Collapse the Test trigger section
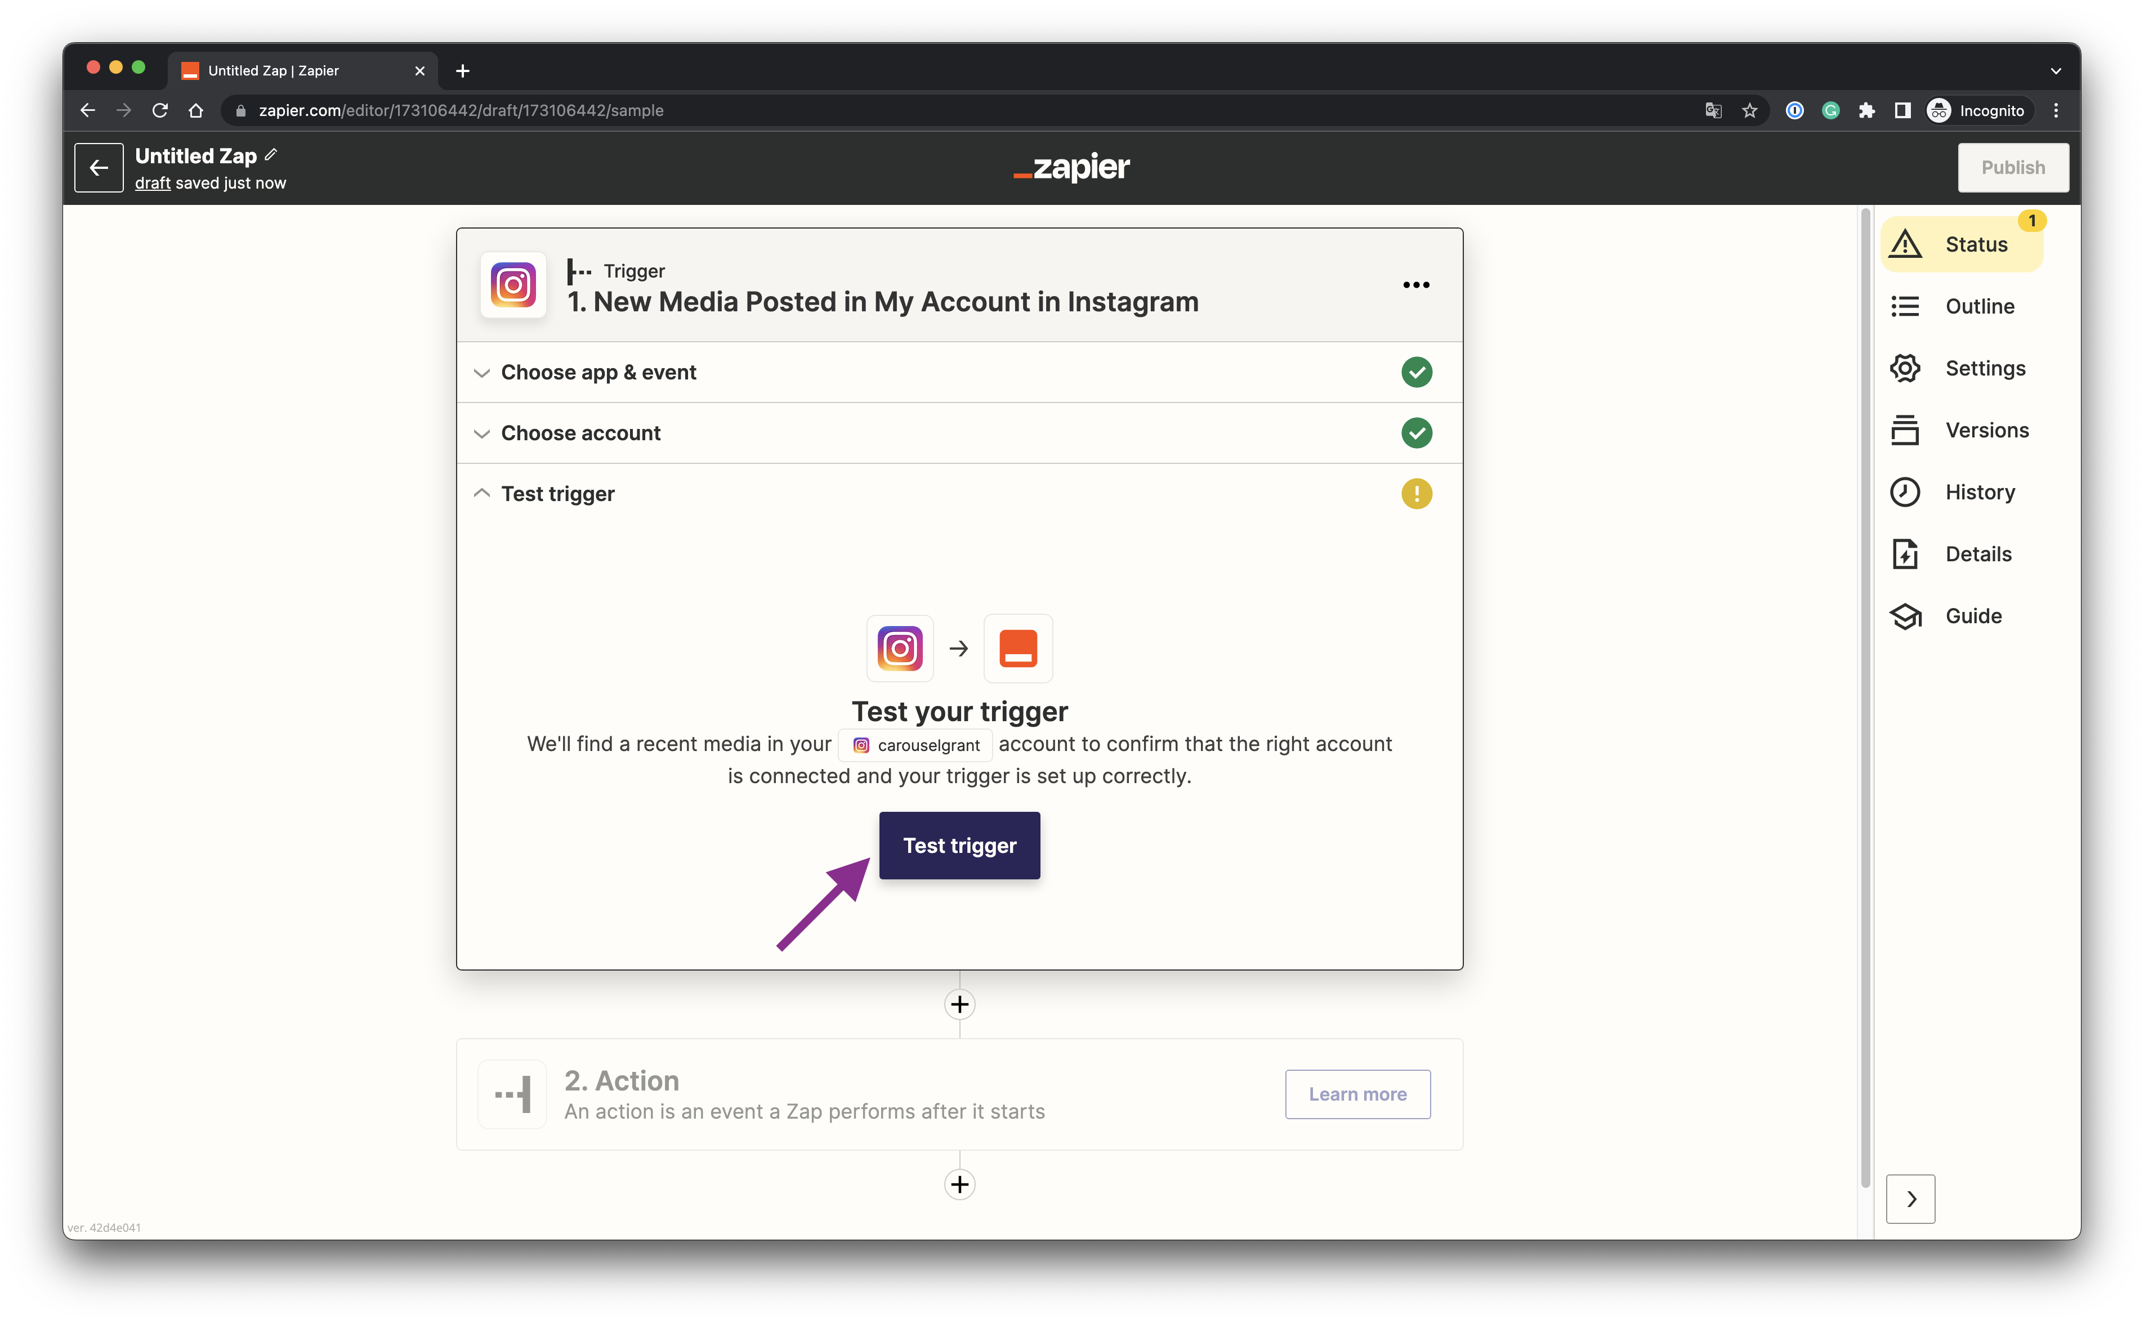Viewport: 2144px width, 1323px height. pyautogui.click(x=959, y=494)
